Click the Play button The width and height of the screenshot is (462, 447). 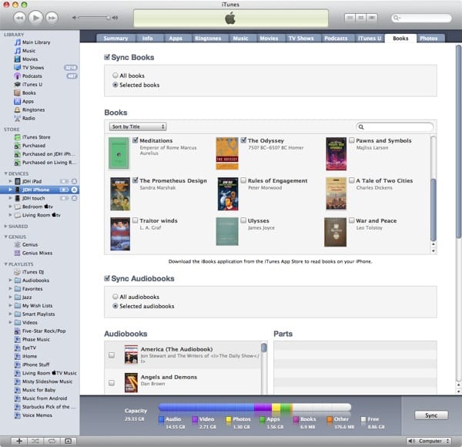[x=35, y=18]
